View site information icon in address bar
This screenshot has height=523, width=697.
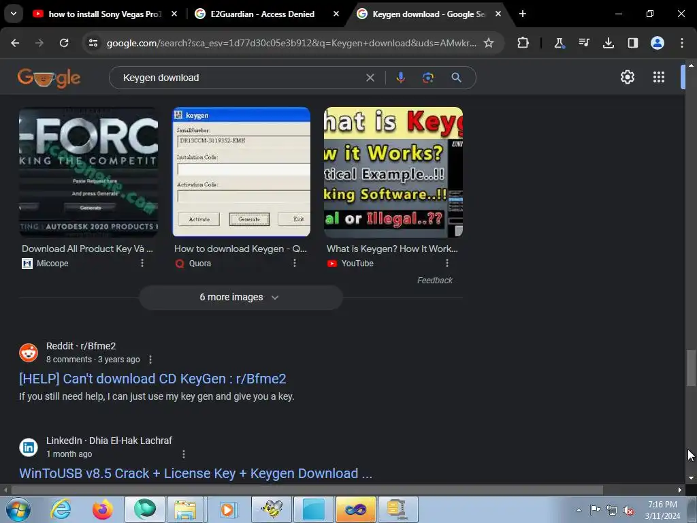point(93,43)
